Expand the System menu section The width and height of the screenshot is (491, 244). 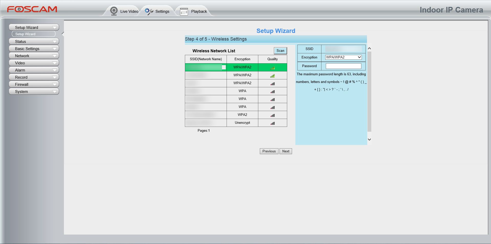pos(34,91)
